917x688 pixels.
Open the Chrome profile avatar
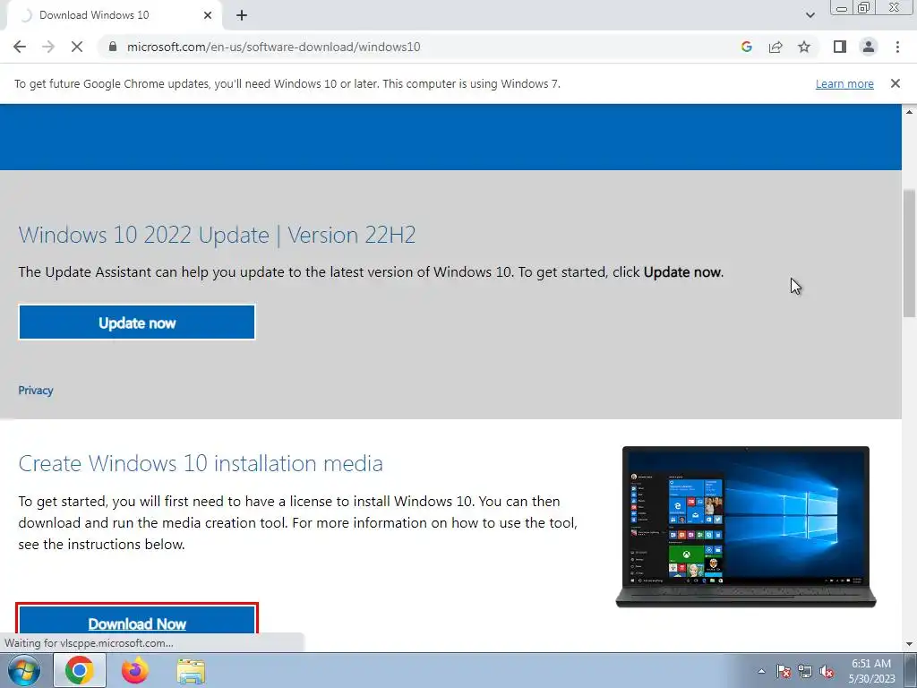point(869,47)
